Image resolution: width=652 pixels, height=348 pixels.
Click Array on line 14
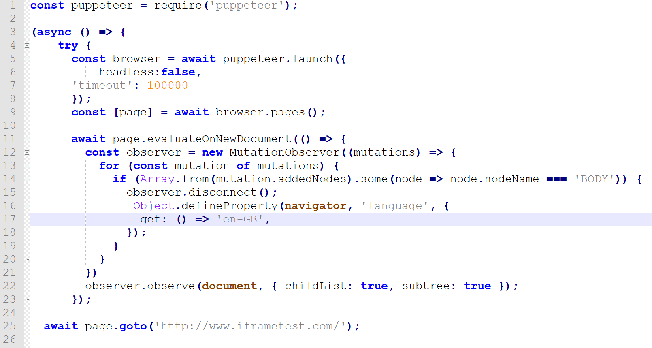pyautogui.click(x=157, y=179)
